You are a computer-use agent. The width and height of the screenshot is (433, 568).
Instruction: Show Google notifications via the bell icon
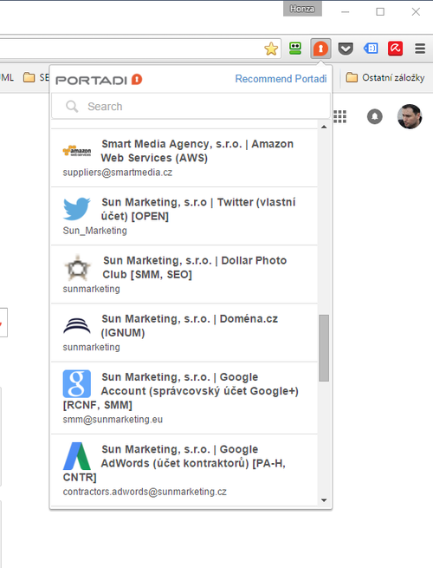pyautogui.click(x=375, y=117)
